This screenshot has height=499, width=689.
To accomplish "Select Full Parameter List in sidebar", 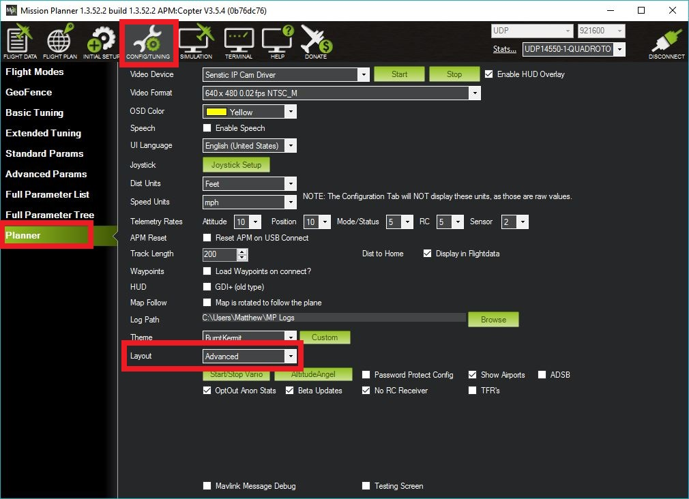I will 48,194.
